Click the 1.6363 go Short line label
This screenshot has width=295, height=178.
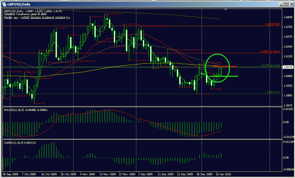pos(270,51)
